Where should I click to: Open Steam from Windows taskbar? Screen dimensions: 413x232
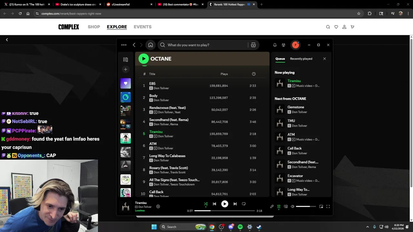tap(259, 227)
